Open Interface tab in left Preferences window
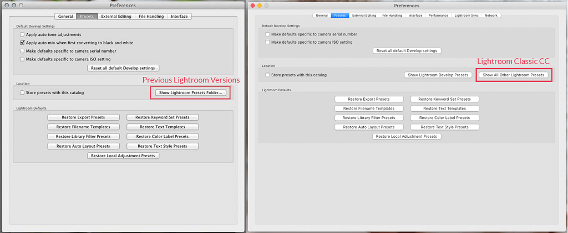This screenshot has width=568, height=233. pos(179,16)
